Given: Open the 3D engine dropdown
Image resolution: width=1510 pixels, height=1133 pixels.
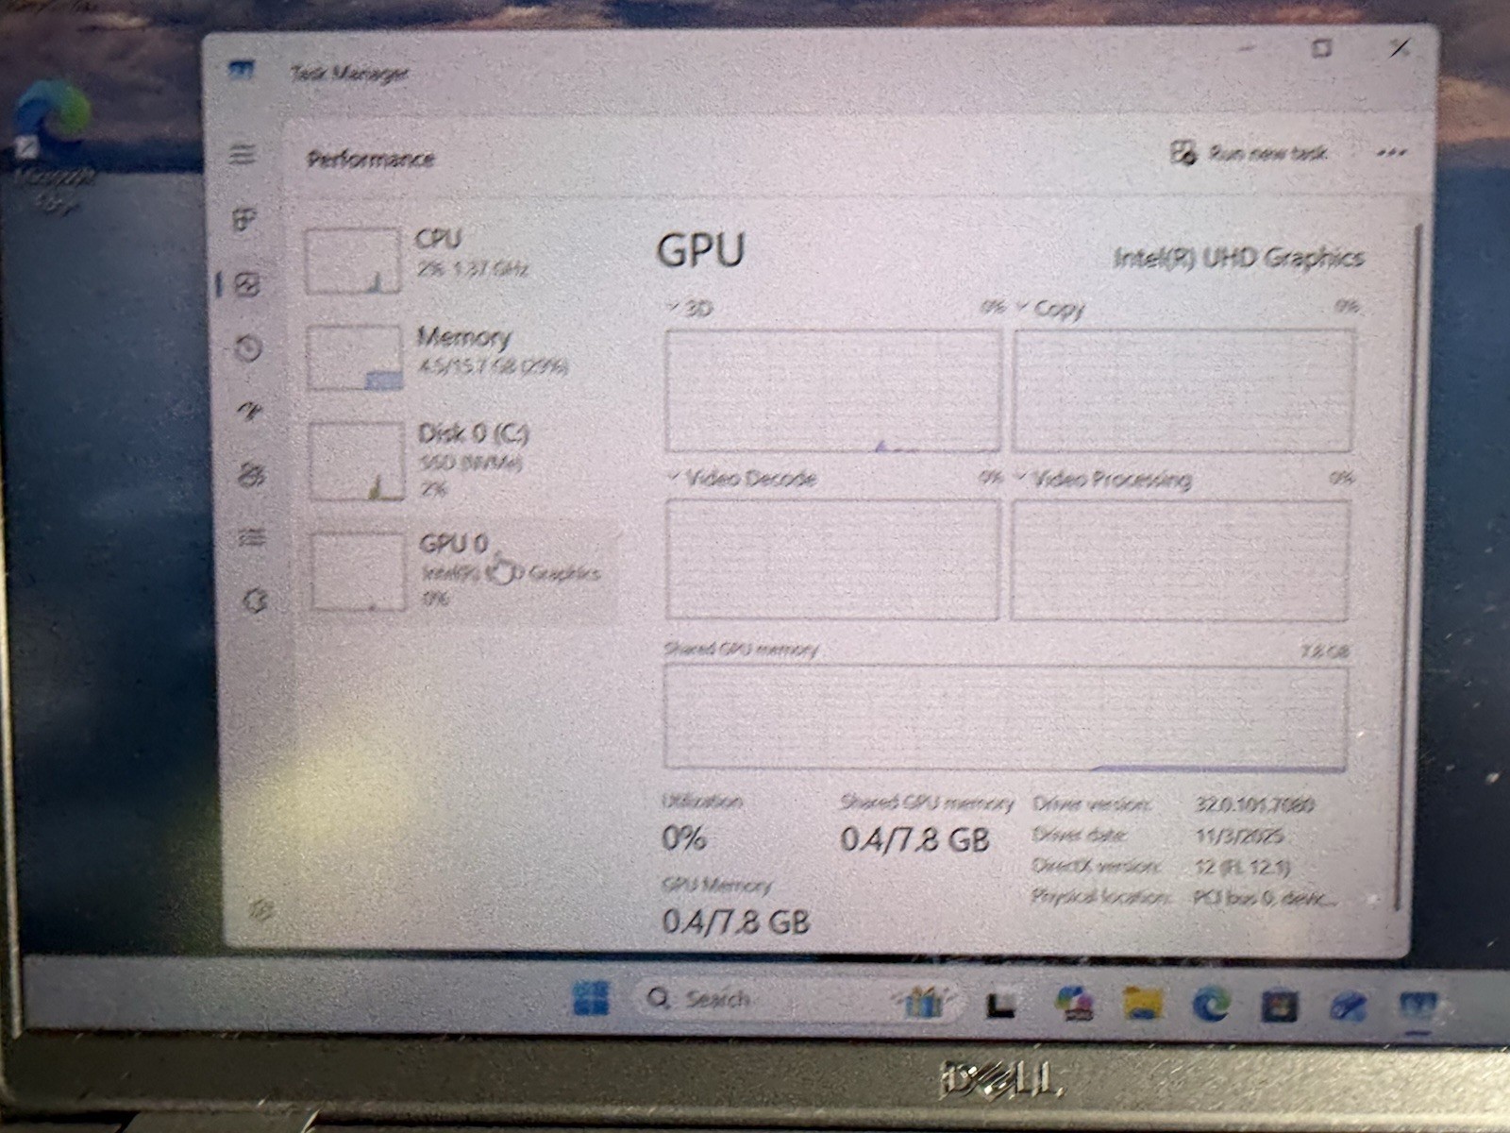Looking at the screenshot, I should (x=674, y=308).
